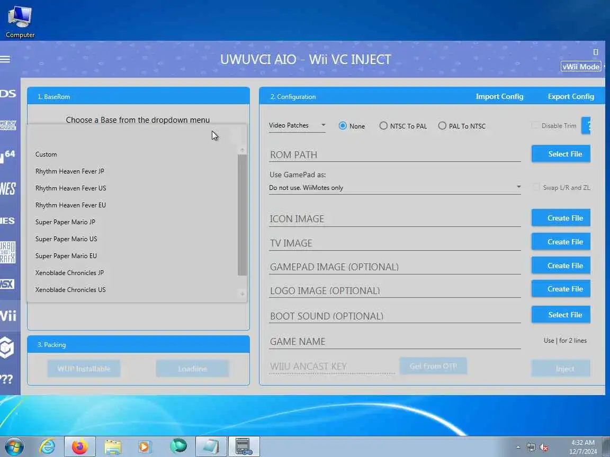The width and height of the screenshot is (610, 457).
Task: Select the MSX console icon
Action: point(7,284)
